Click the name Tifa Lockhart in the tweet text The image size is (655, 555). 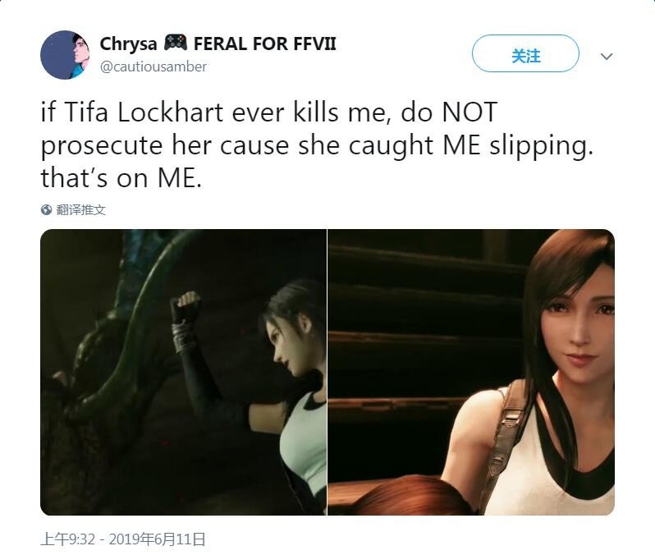tap(144, 112)
